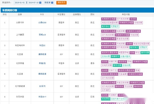
Task: Click the 发电机故障 tag for 奔驰C级
Action: (x=107, y=65)
